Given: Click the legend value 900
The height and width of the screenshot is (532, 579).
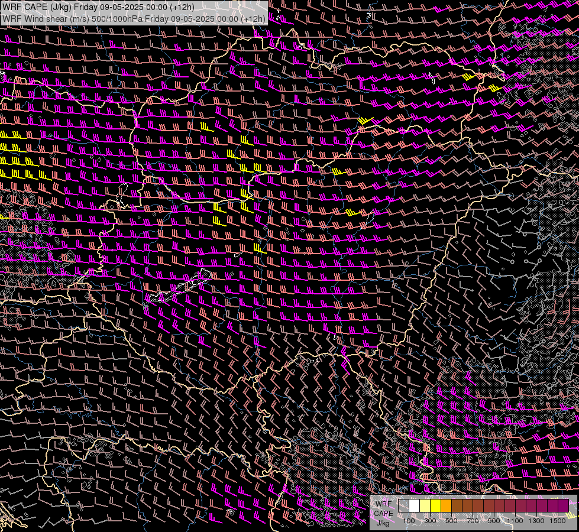Looking at the screenshot, I should coord(494,521).
